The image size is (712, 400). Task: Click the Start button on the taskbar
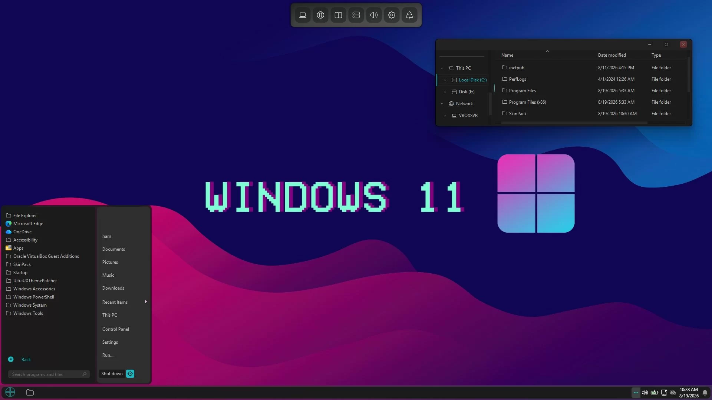(10, 392)
